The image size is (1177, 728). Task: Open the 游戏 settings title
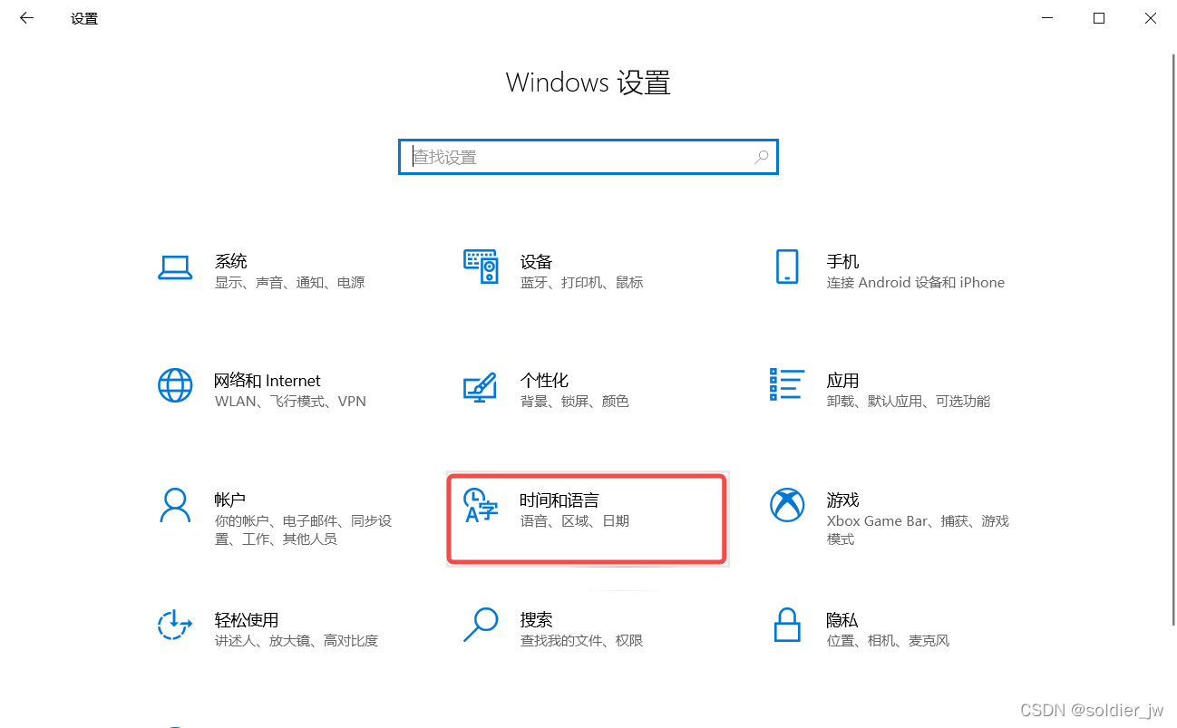pos(842,500)
